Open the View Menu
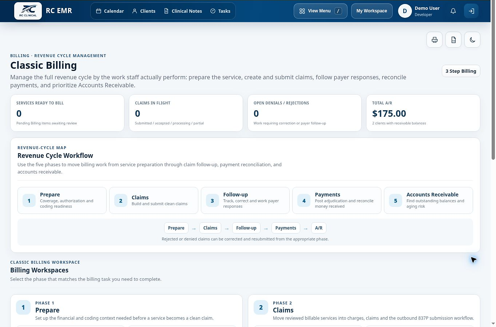496x327 pixels. click(x=320, y=11)
